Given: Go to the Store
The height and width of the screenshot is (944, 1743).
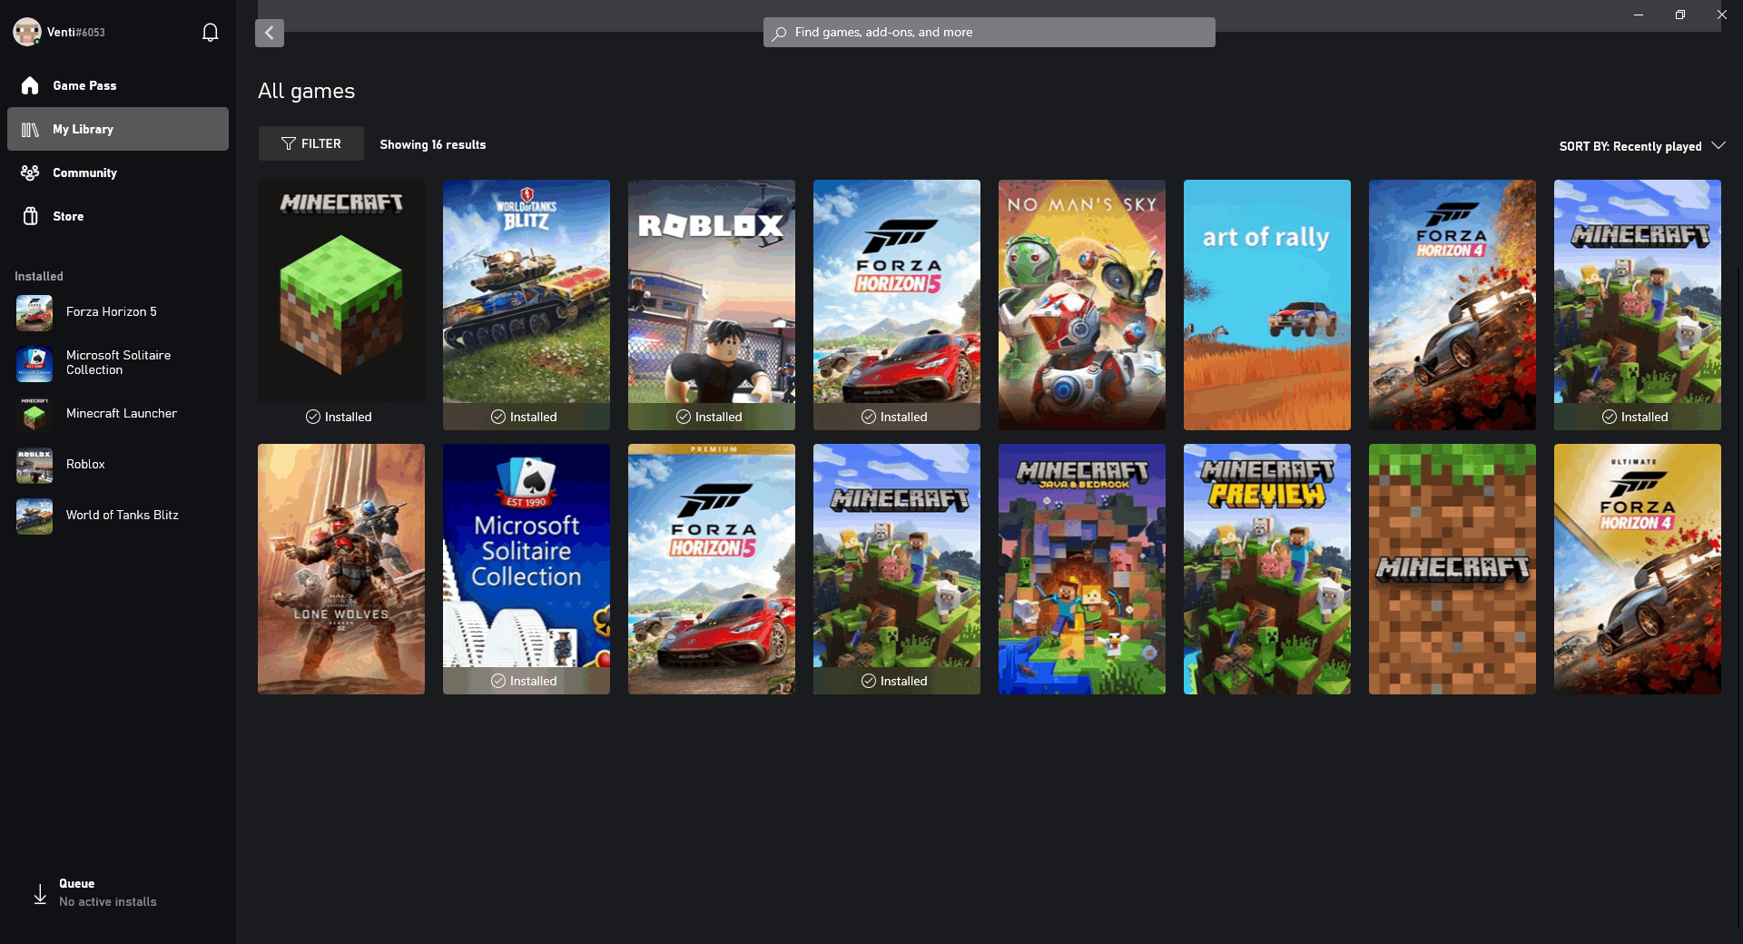Looking at the screenshot, I should 118,216.
